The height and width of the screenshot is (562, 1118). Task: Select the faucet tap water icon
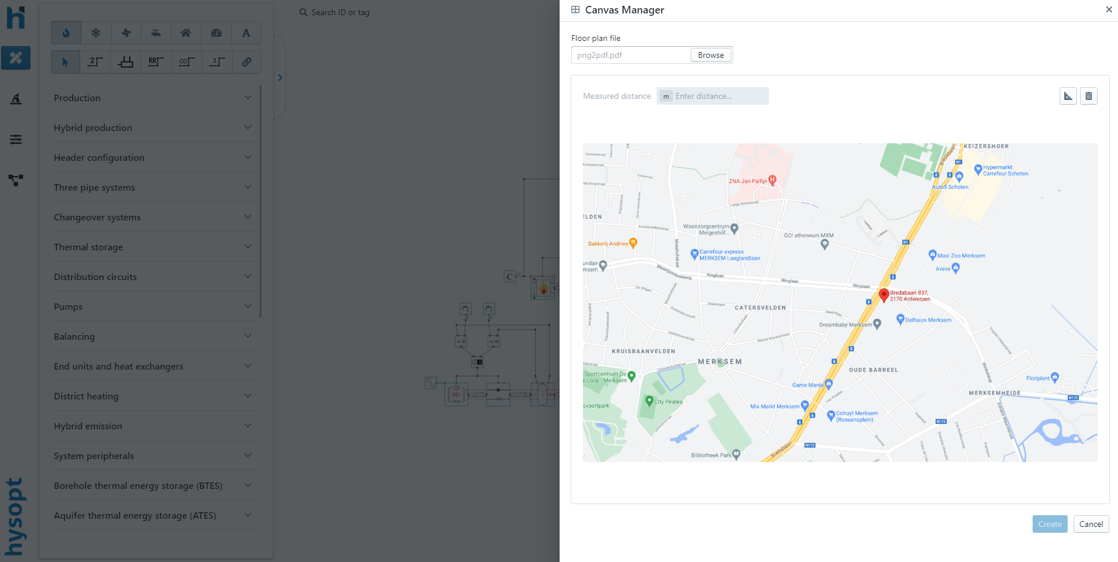point(156,33)
